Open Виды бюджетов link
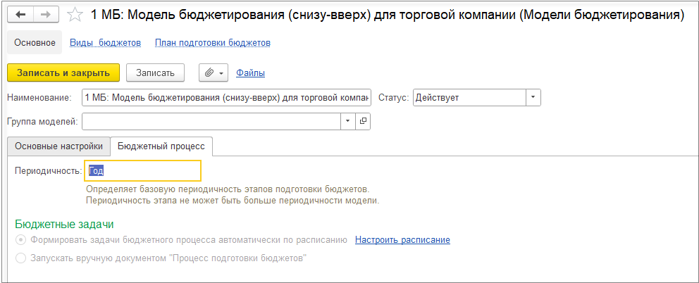Screen dimensions: 699x283 [105, 43]
